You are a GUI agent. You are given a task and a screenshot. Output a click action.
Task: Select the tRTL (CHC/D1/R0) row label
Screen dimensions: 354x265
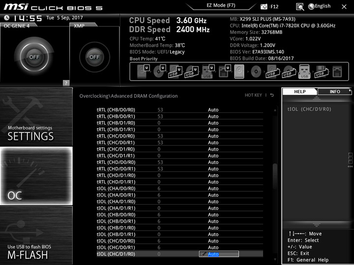tap(116, 149)
